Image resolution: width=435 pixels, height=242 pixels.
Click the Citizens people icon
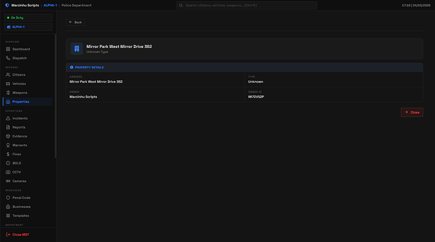8,74
